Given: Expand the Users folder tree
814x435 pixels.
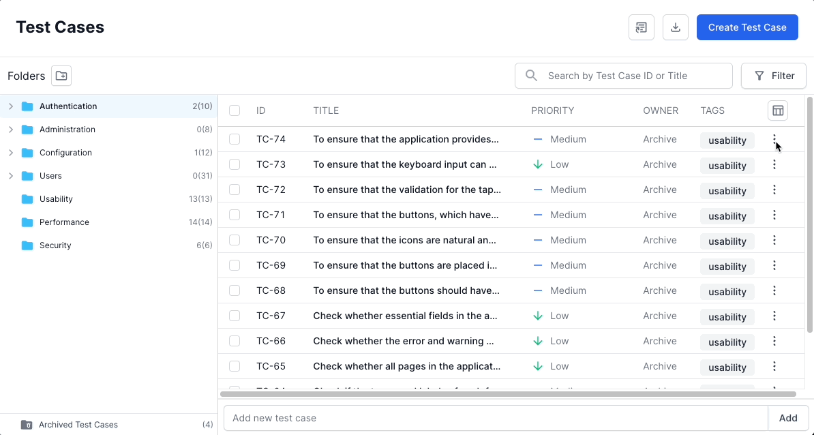Looking at the screenshot, I should [x=11, y=176].
